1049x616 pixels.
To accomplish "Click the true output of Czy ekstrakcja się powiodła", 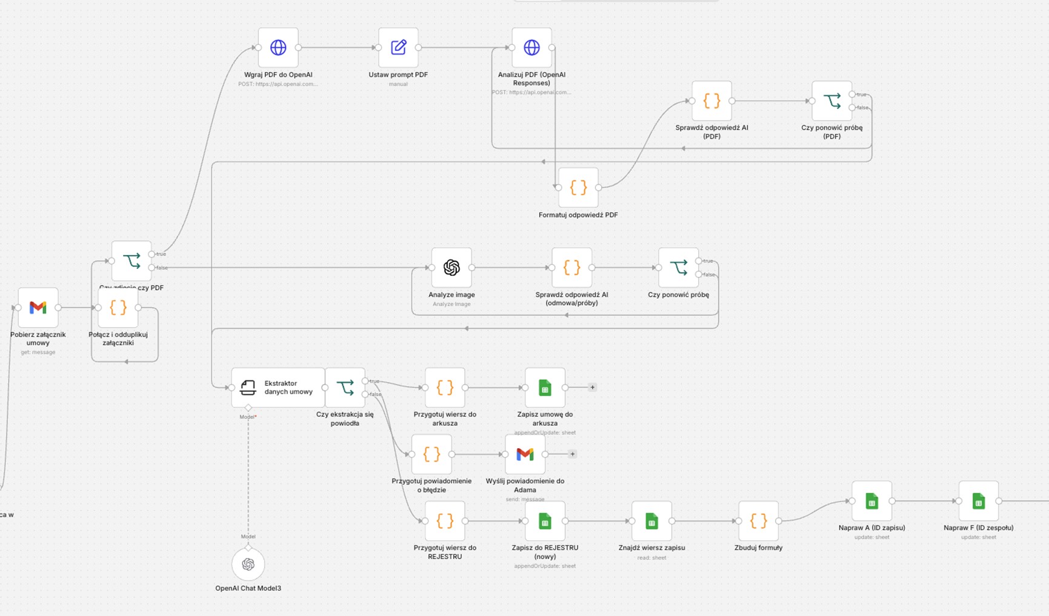I will point(365,381).
